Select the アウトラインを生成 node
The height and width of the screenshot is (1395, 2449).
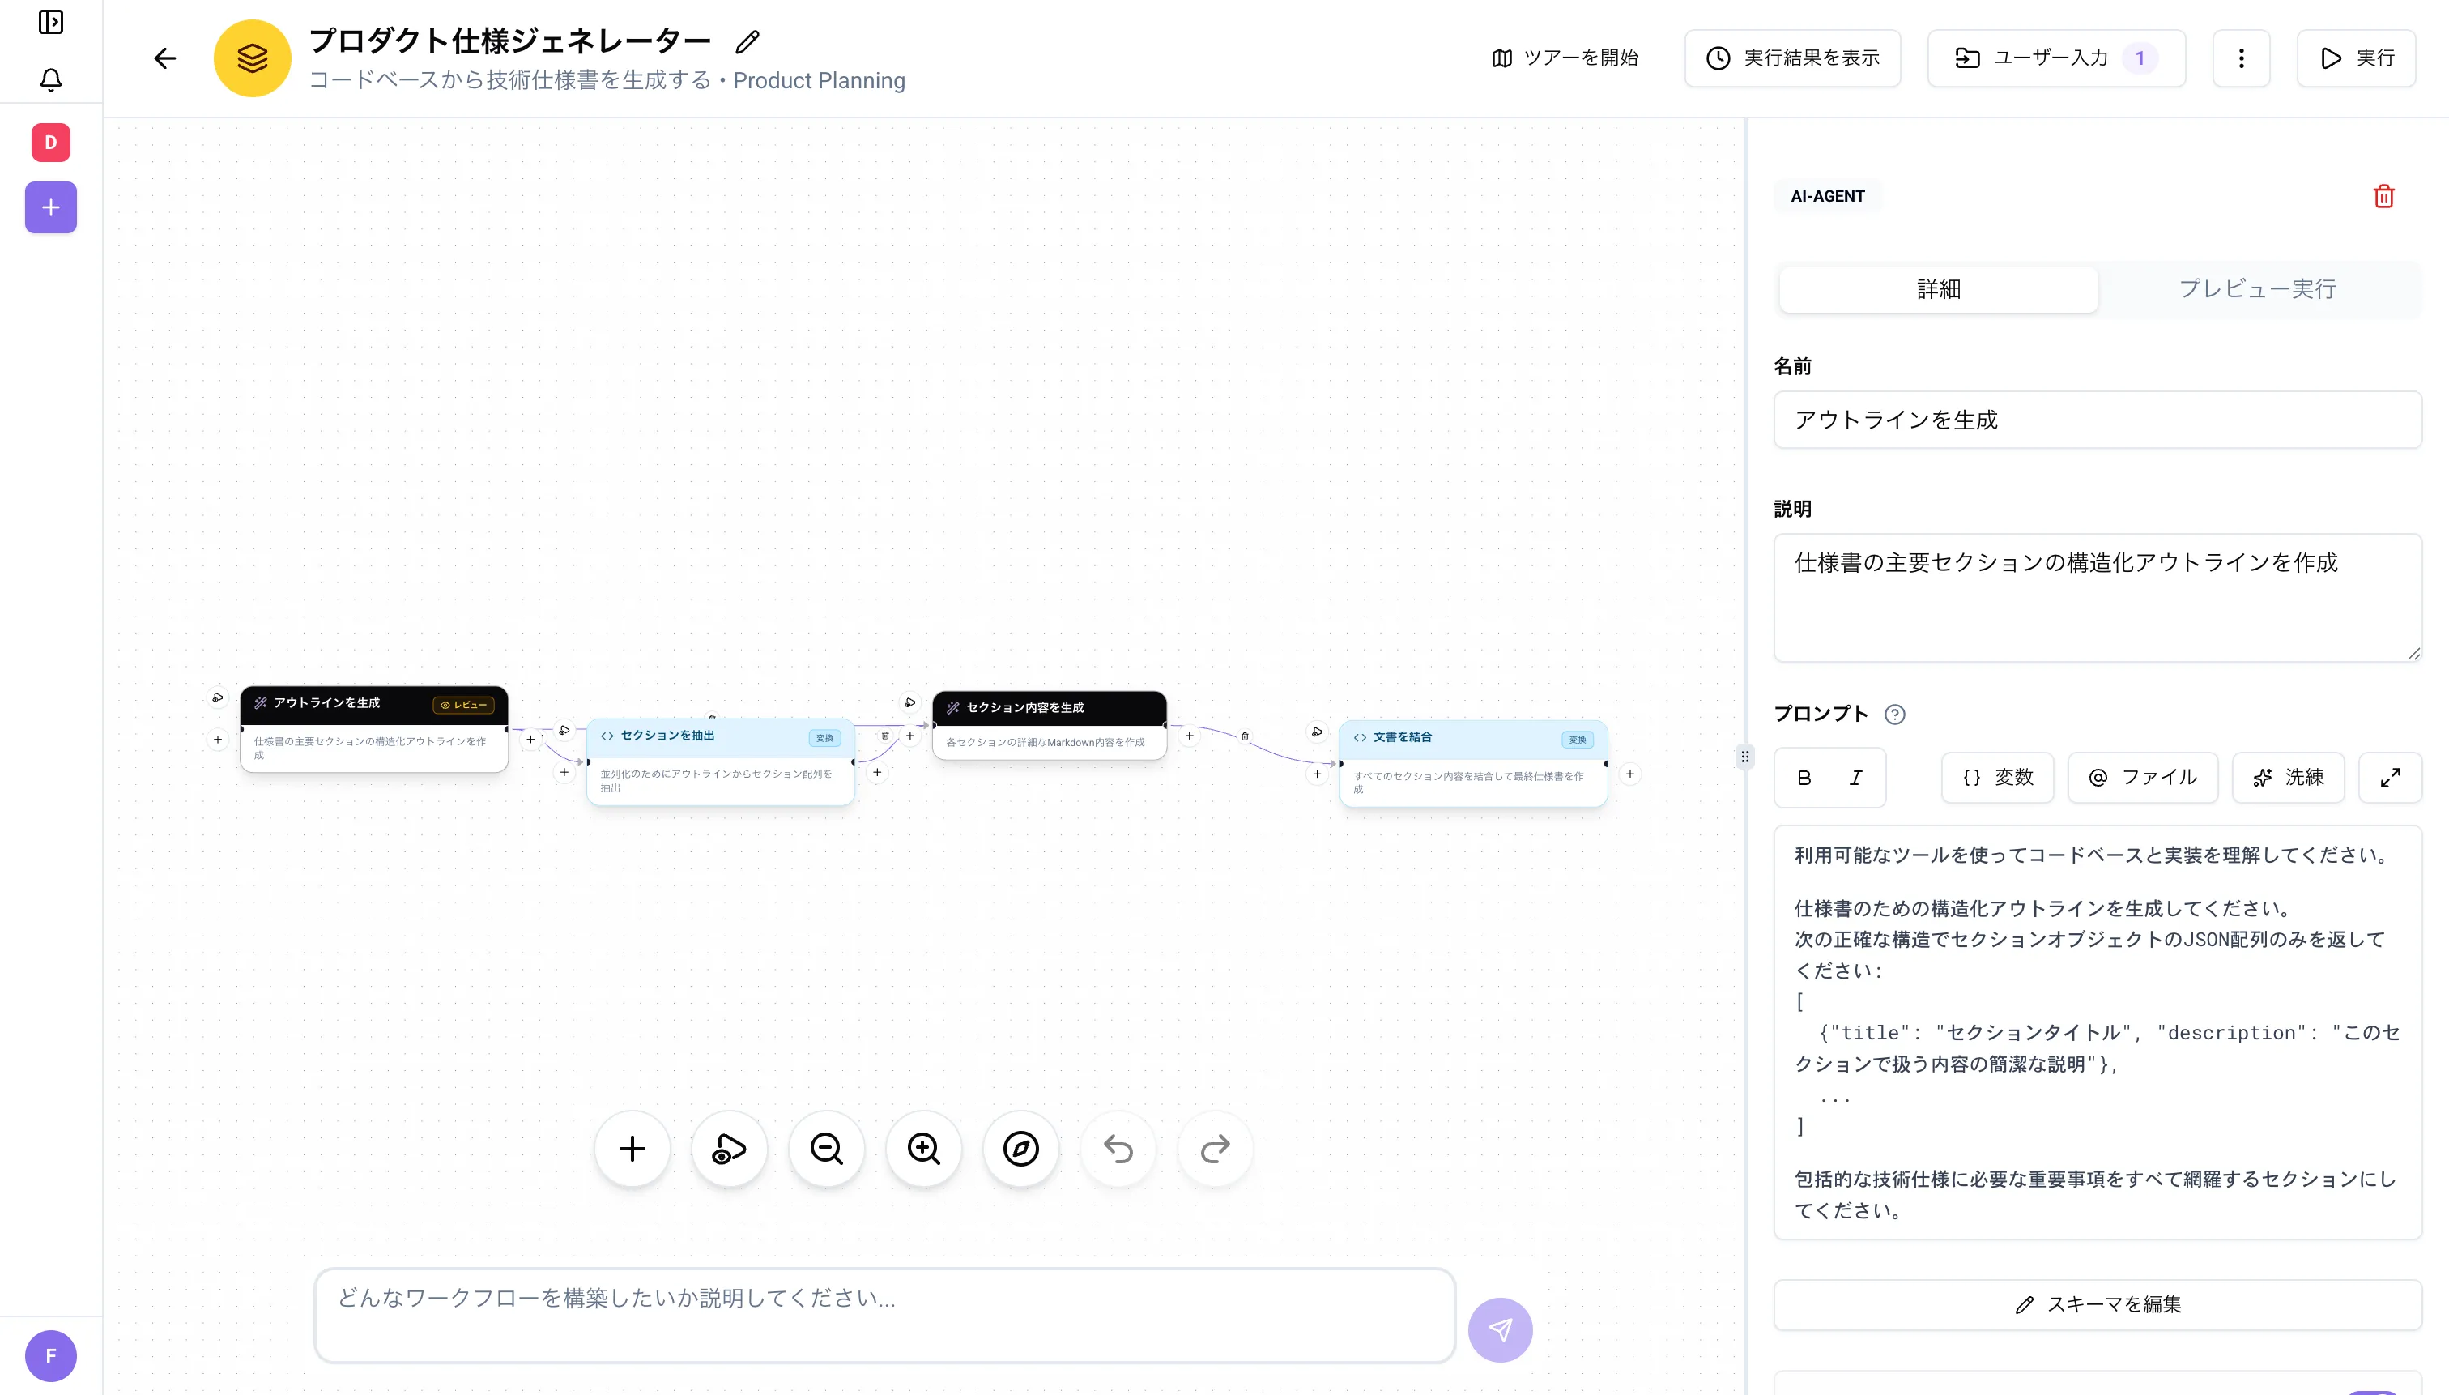click(373, 729)
